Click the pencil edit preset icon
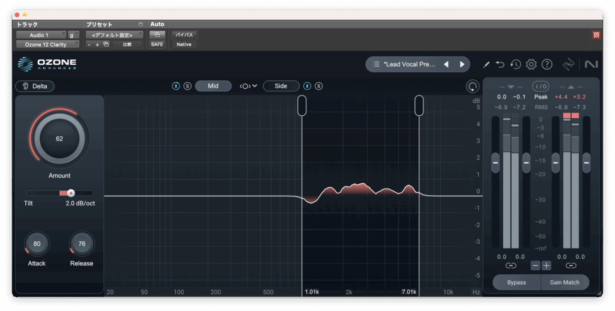The height and width of the screenshot is (311, 615). tap(486, 64)
